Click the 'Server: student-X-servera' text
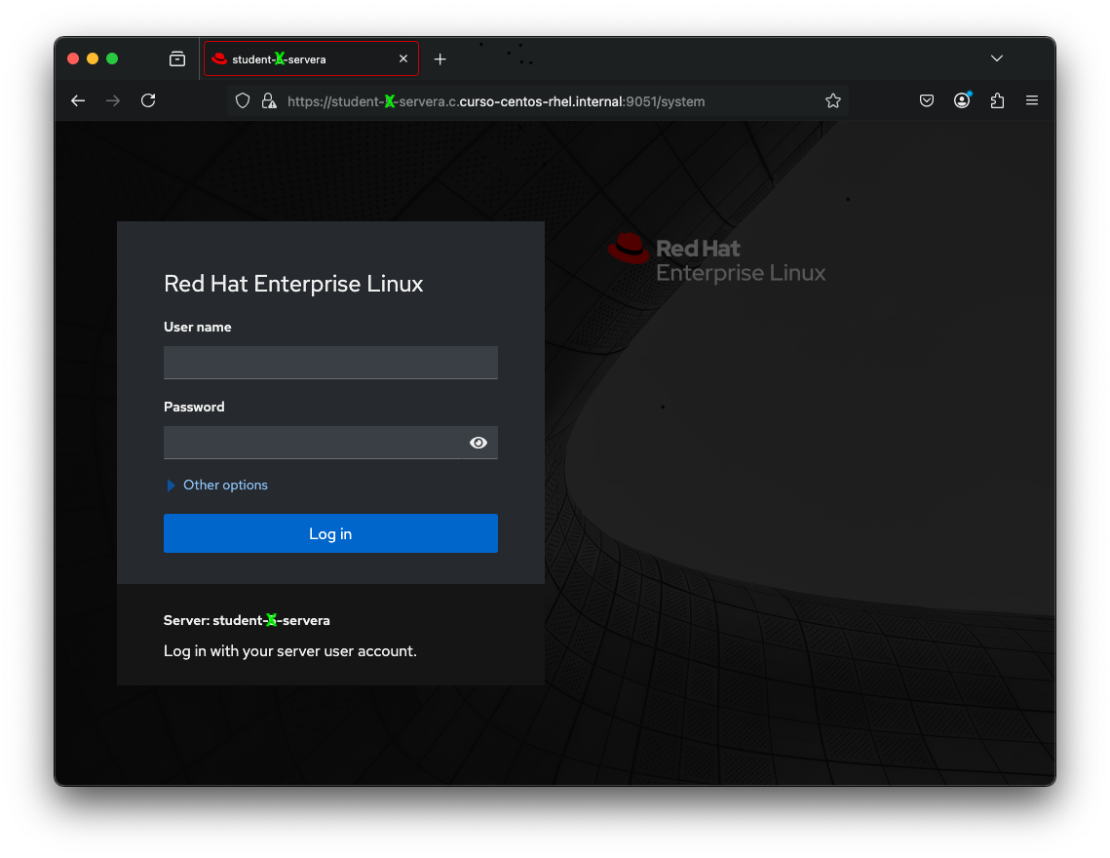This screenshot has height=858, width=1110. [247, 620]
